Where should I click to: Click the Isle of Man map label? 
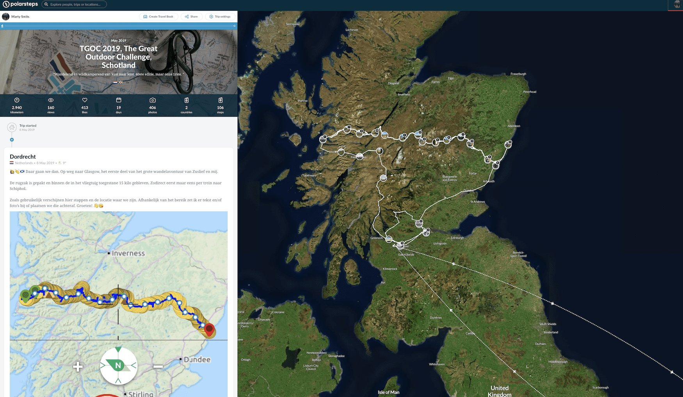pos(388,392)
